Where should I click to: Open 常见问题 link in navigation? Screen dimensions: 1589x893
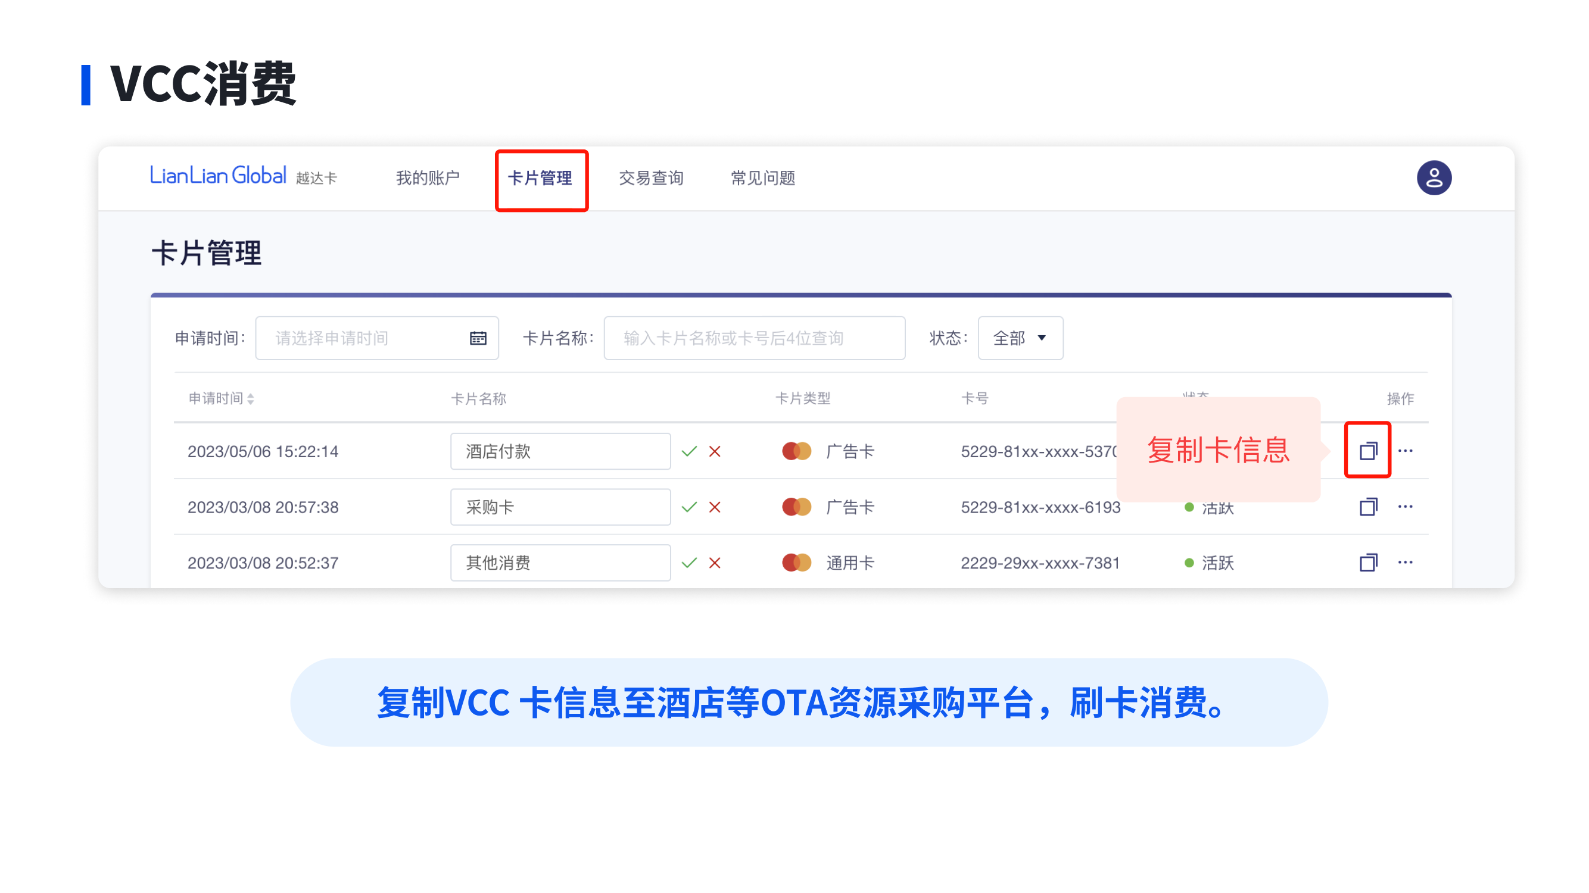[762, 179]
